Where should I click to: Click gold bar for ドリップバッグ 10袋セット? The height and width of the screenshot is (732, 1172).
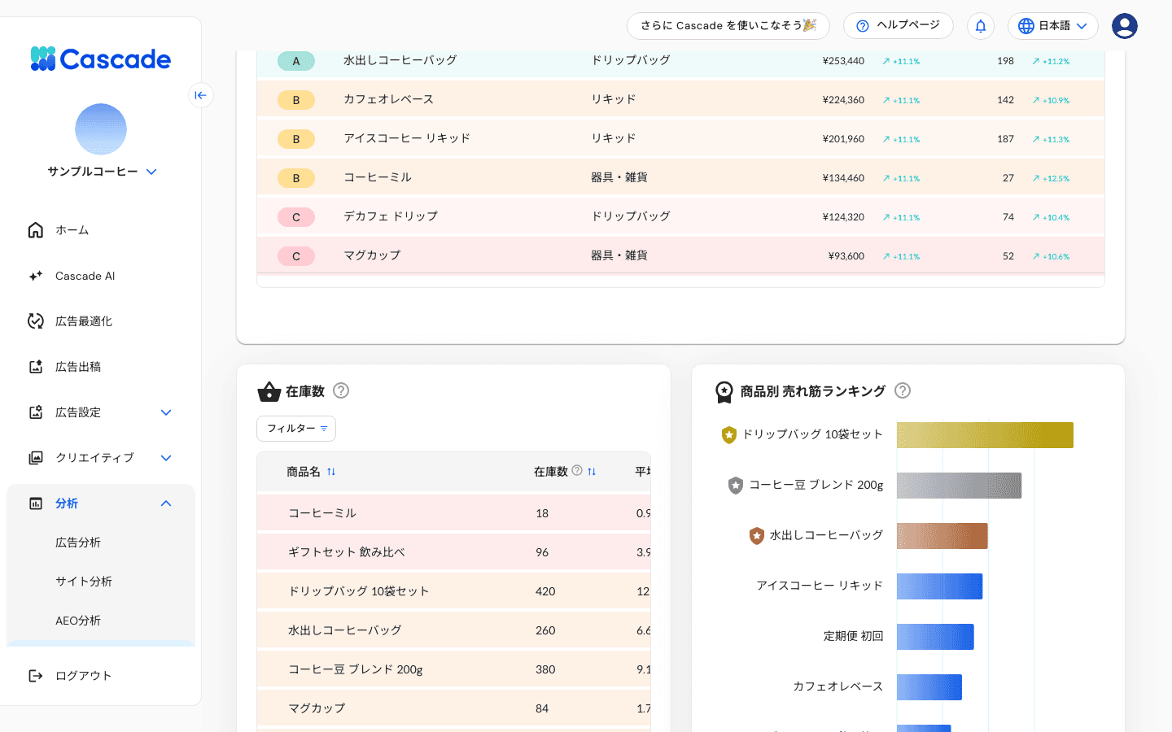click(x=985, y=435)
